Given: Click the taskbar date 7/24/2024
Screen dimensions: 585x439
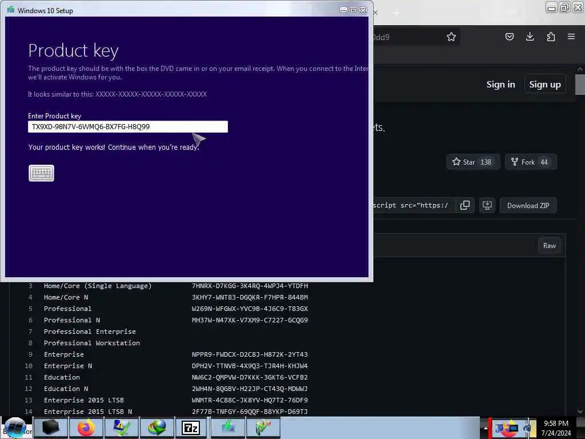Looking at the screenshot, I should pyautogui.click(x=556, y=433).
